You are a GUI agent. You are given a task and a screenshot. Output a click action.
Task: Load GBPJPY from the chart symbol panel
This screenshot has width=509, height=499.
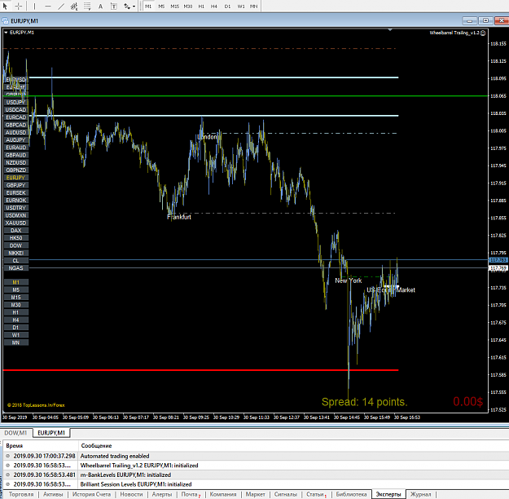click(x=15, y=185)
